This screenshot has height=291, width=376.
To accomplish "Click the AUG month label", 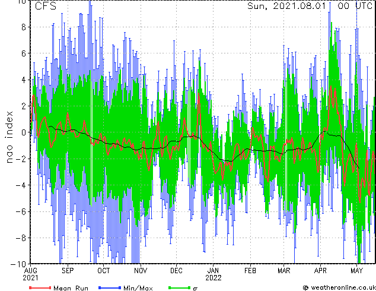I will [x=30, y=271].
